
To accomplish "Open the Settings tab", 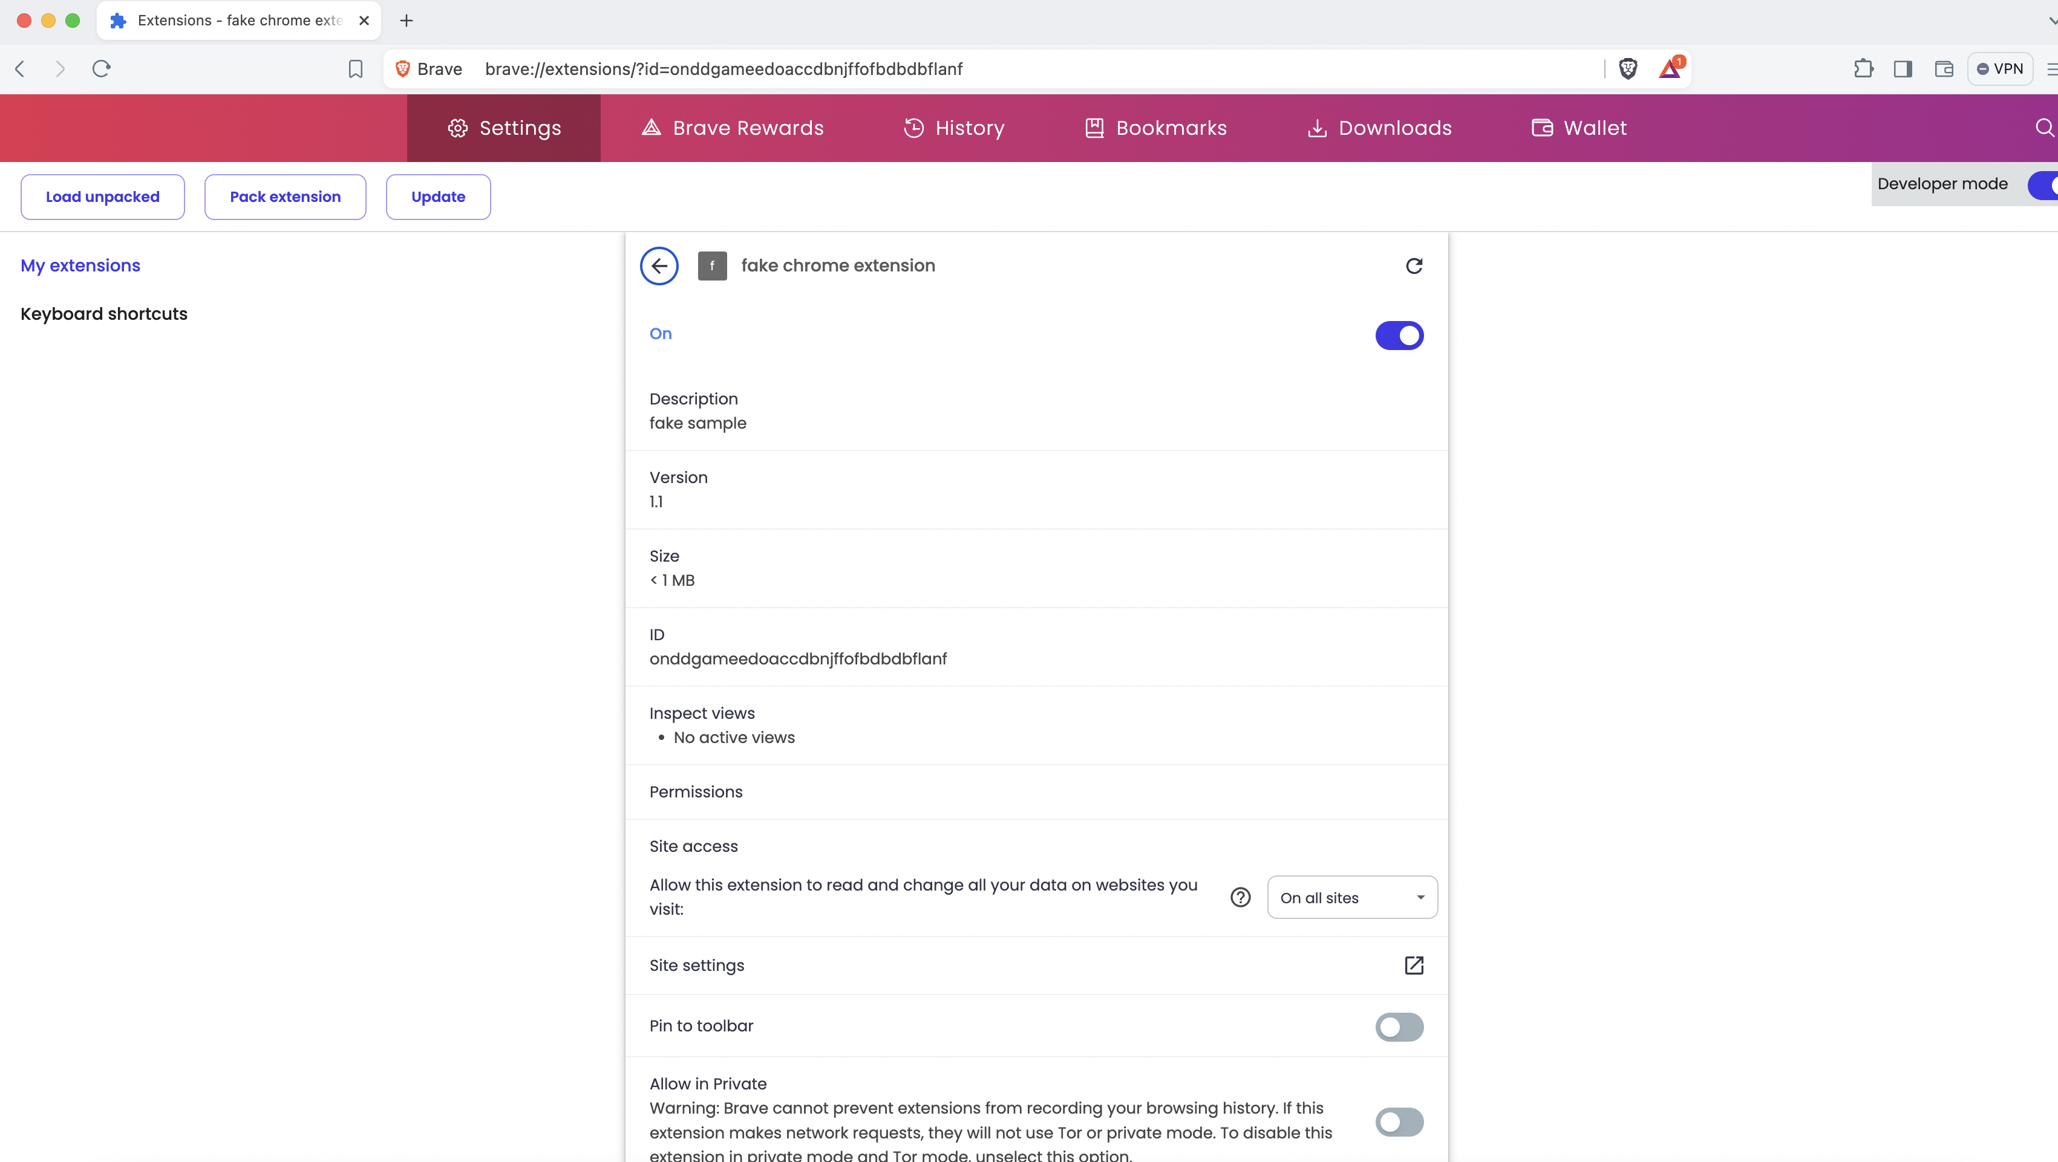I will [x=504, y=128].
